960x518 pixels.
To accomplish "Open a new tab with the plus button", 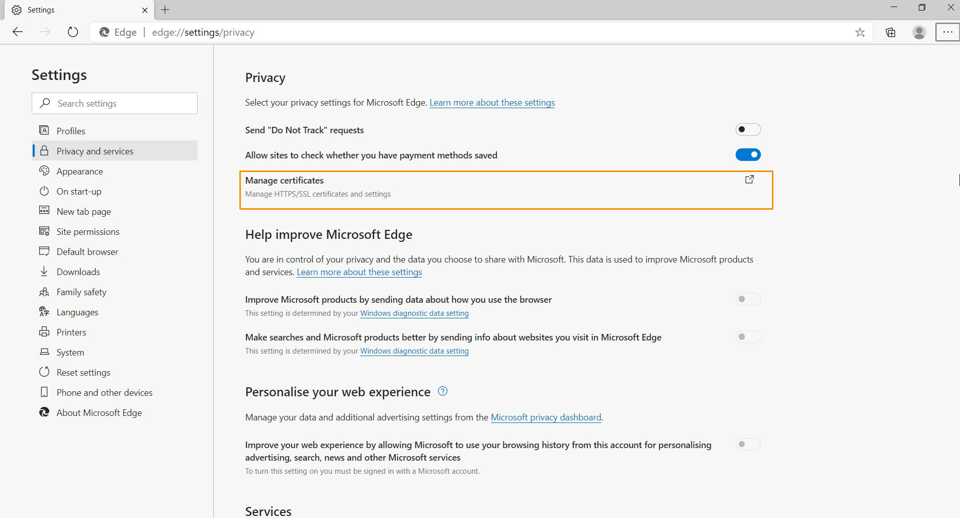I will click(165, 10).
